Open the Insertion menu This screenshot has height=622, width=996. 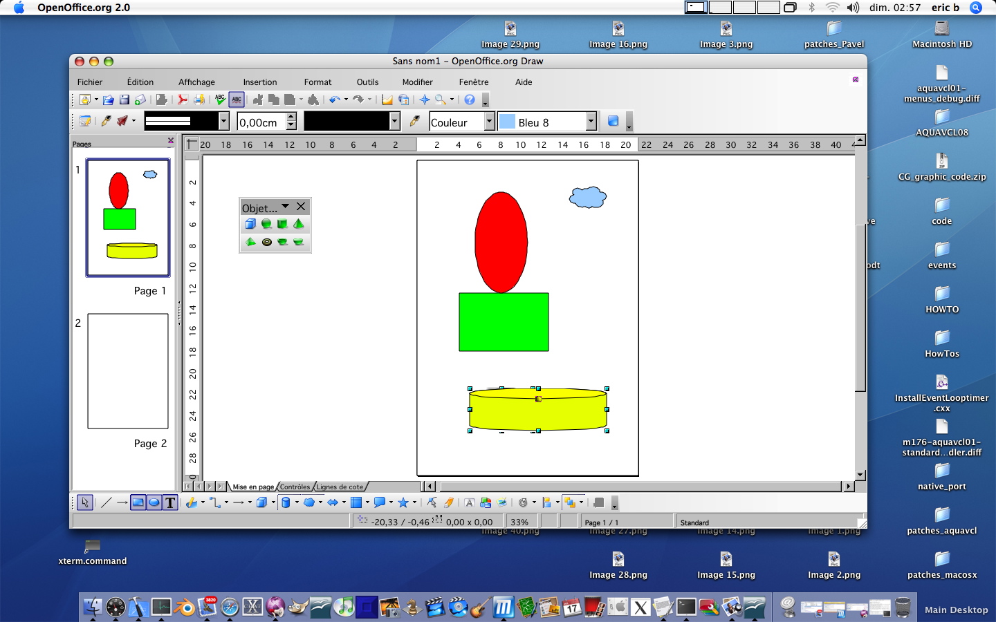coord(260,82)
